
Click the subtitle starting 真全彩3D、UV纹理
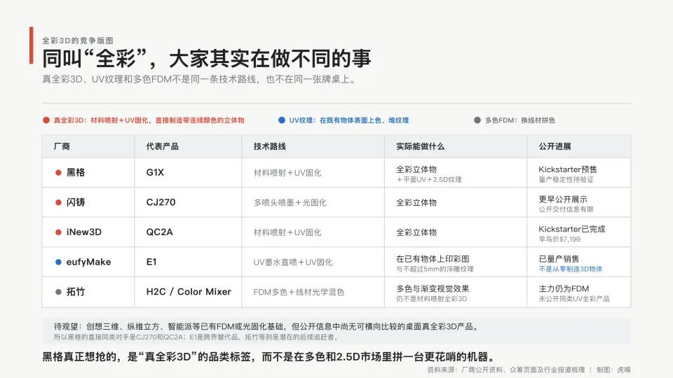point(200,79)
